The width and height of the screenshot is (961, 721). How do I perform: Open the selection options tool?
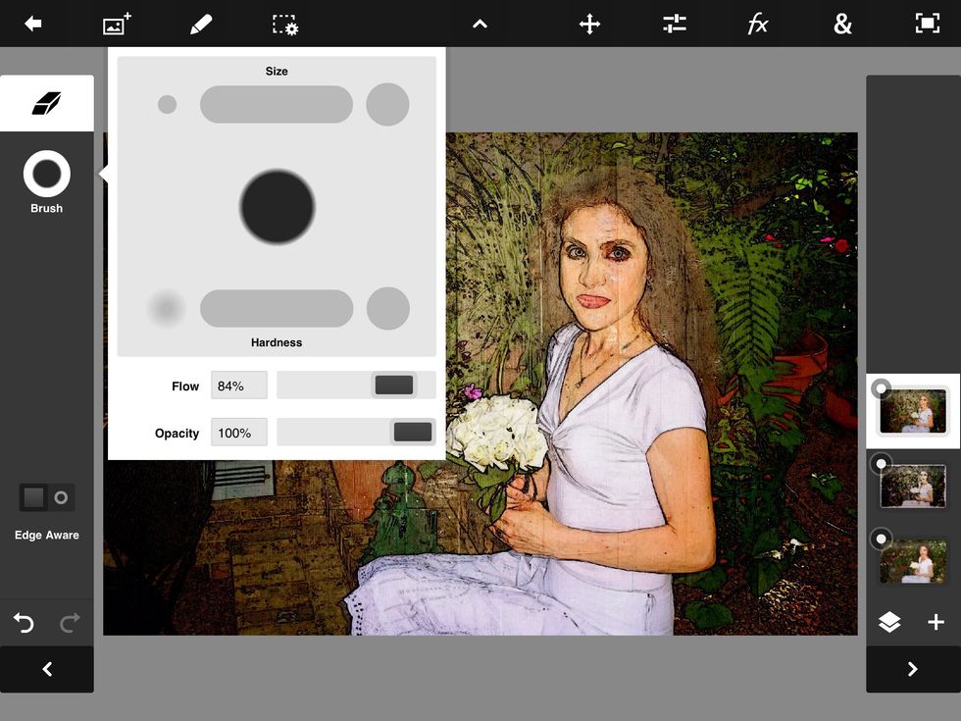[x=283, y=24]
